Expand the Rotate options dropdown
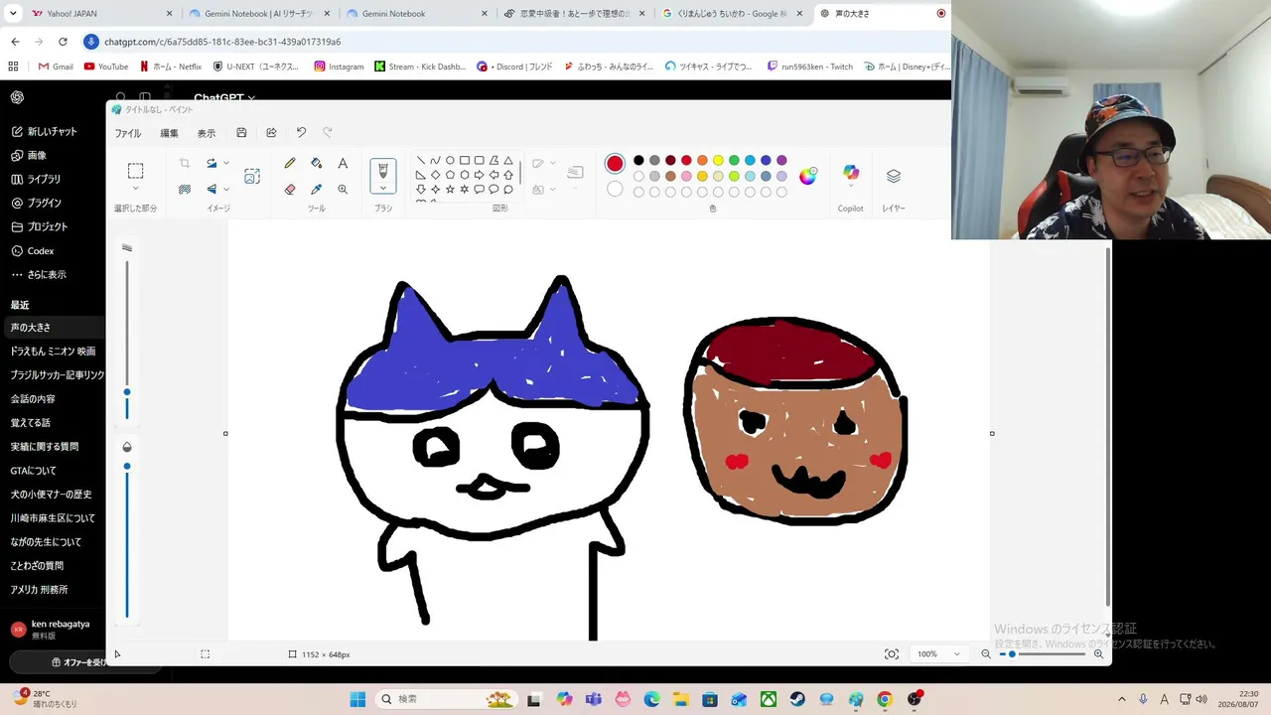 226,163
